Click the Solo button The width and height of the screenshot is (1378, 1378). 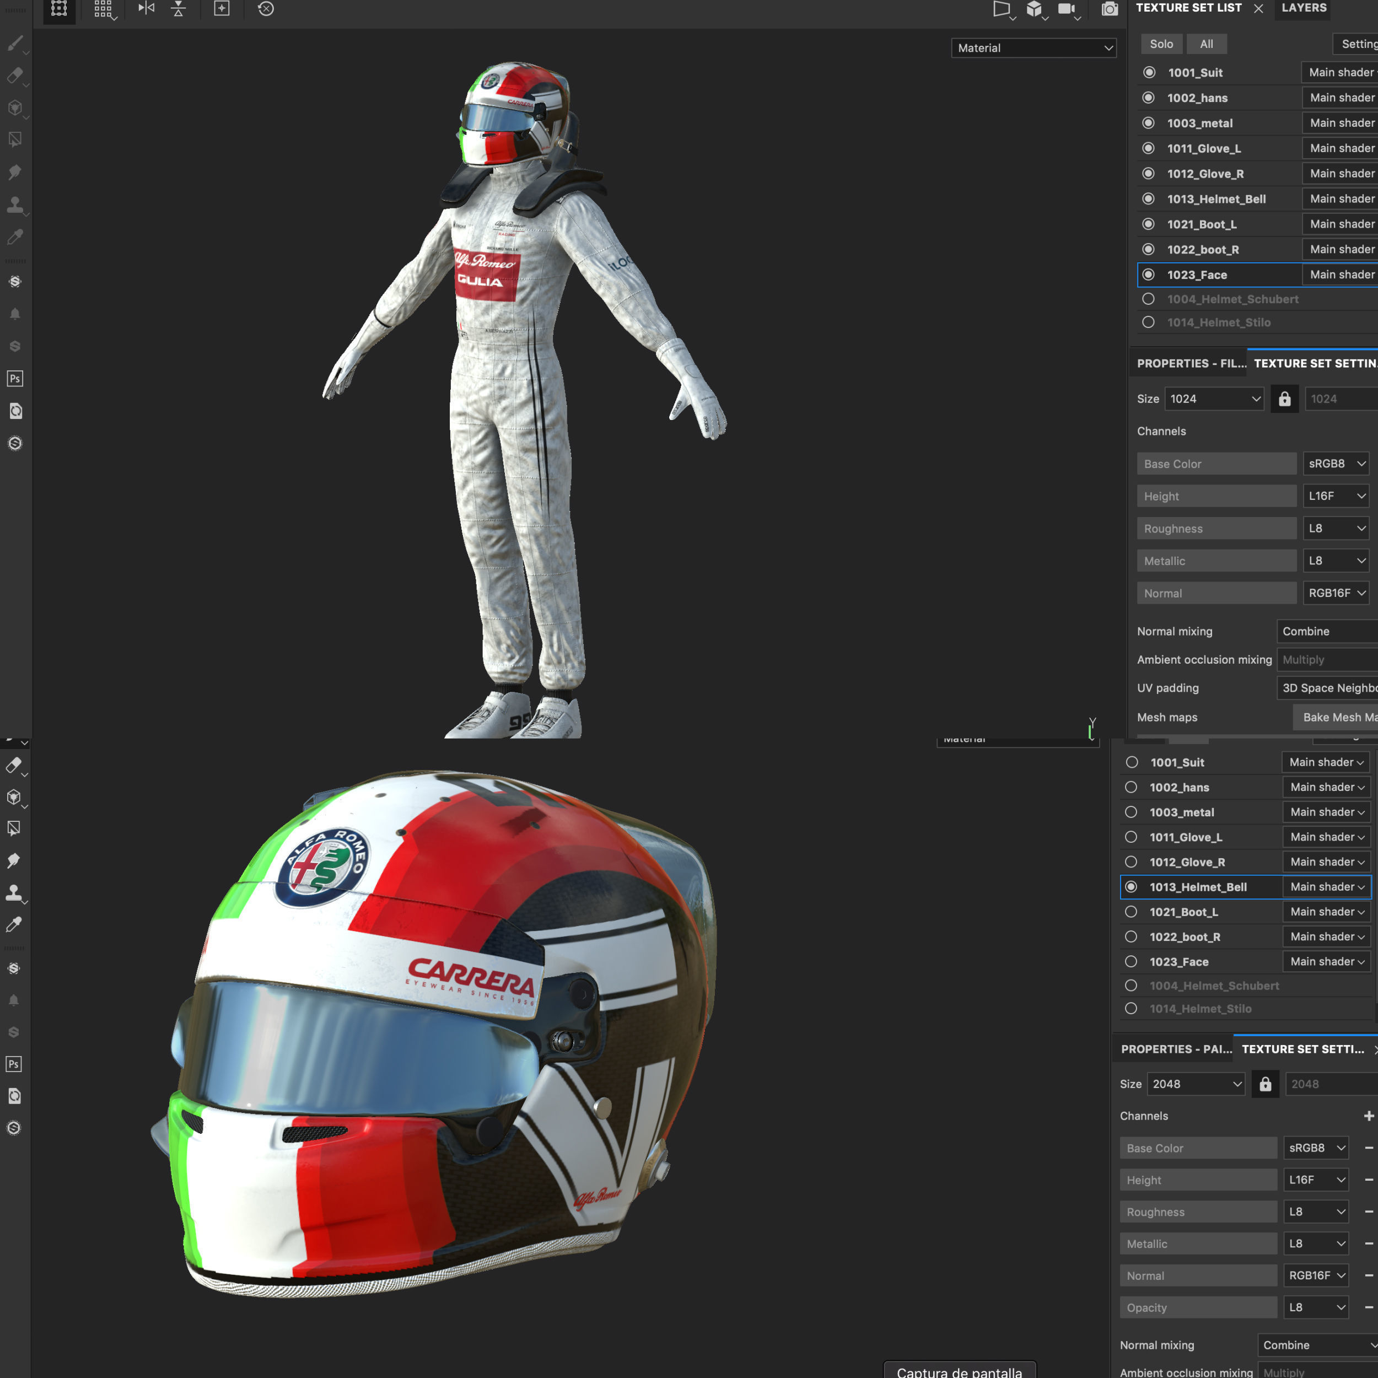pyautogui.click(x=1161, y=44)
